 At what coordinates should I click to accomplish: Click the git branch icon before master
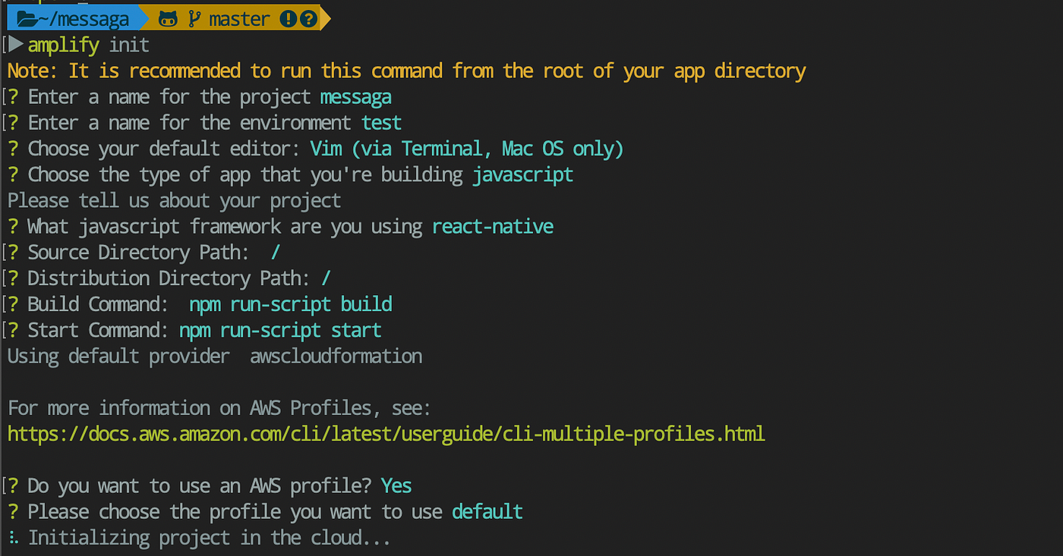click(196, 17)
